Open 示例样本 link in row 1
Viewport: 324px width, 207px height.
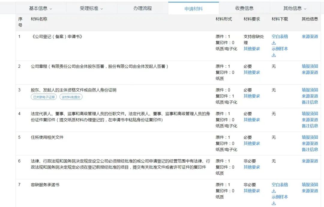point(280,49)
